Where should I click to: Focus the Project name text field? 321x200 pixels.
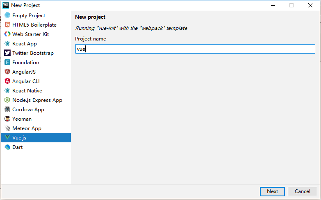coord(195,49)
